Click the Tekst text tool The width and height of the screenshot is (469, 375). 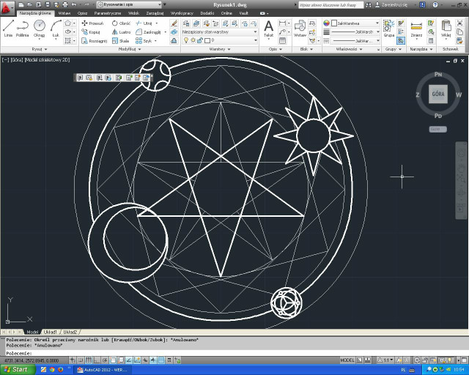pyautogui.click(x=269, y=29)
